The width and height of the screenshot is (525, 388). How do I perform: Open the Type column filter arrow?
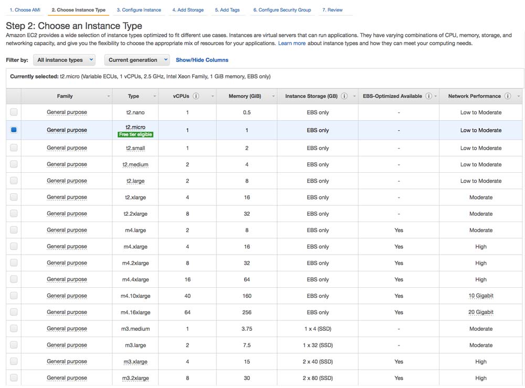[155, 97]
